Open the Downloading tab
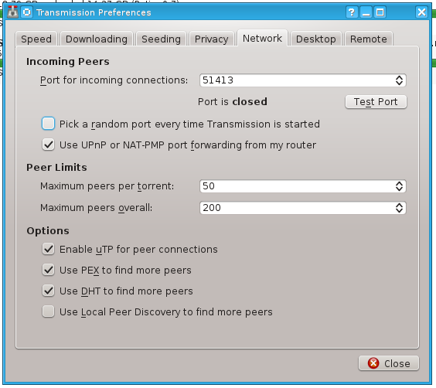The width and height of the screenshot is (436, 388). click(97, 39)
